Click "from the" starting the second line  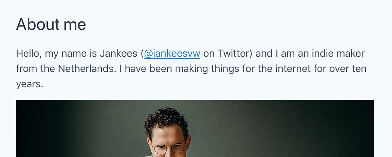(35, 69)
